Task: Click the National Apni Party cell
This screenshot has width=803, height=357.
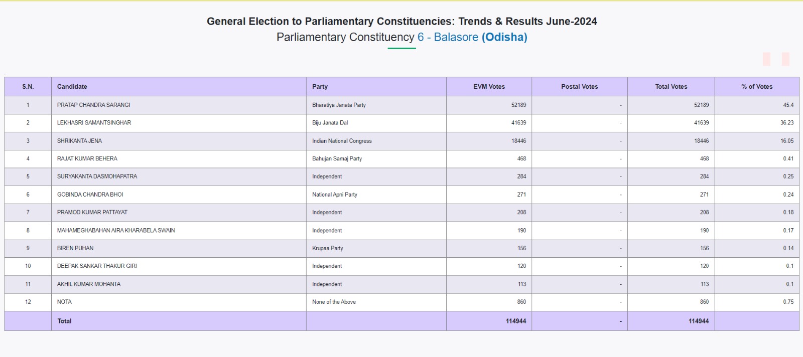Action: (x=335, y=195)
